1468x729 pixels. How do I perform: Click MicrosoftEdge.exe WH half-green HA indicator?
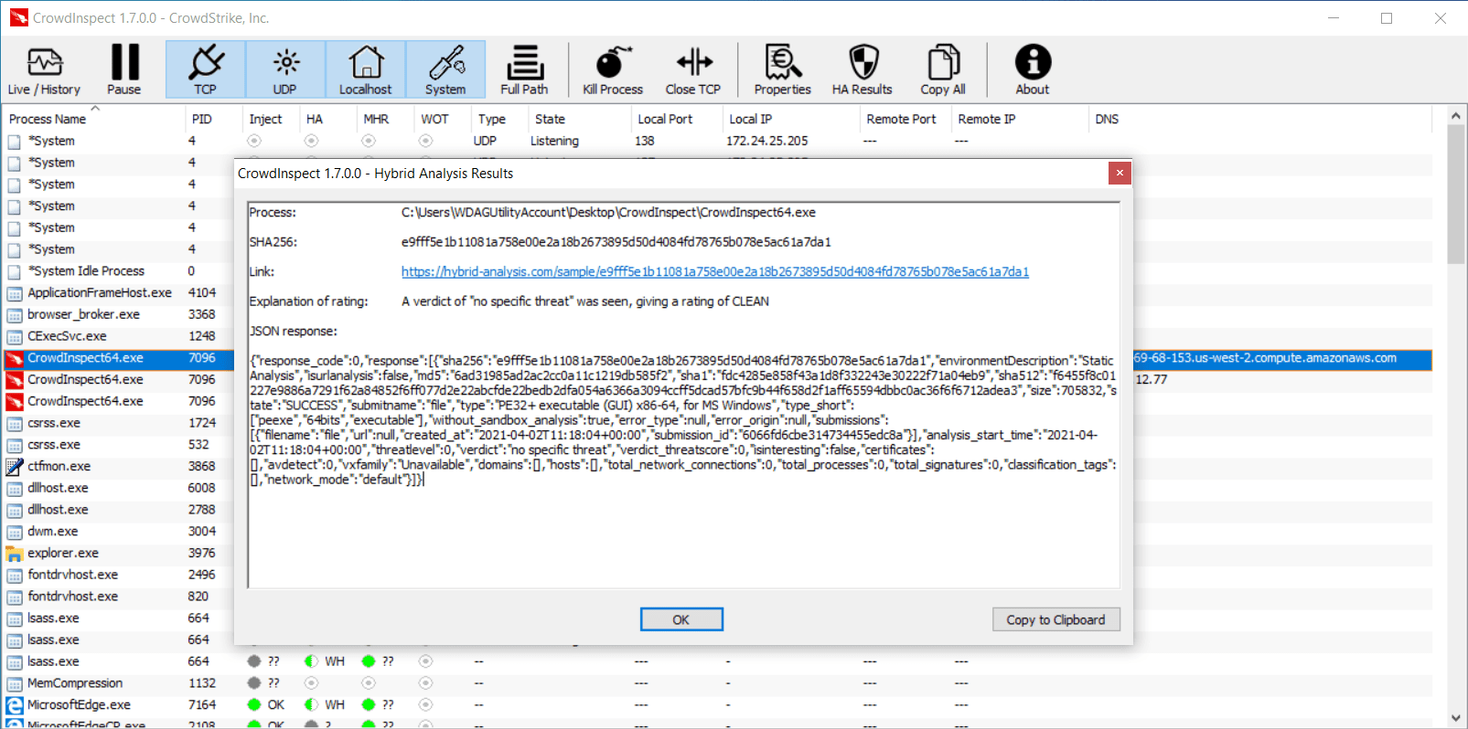312,705
